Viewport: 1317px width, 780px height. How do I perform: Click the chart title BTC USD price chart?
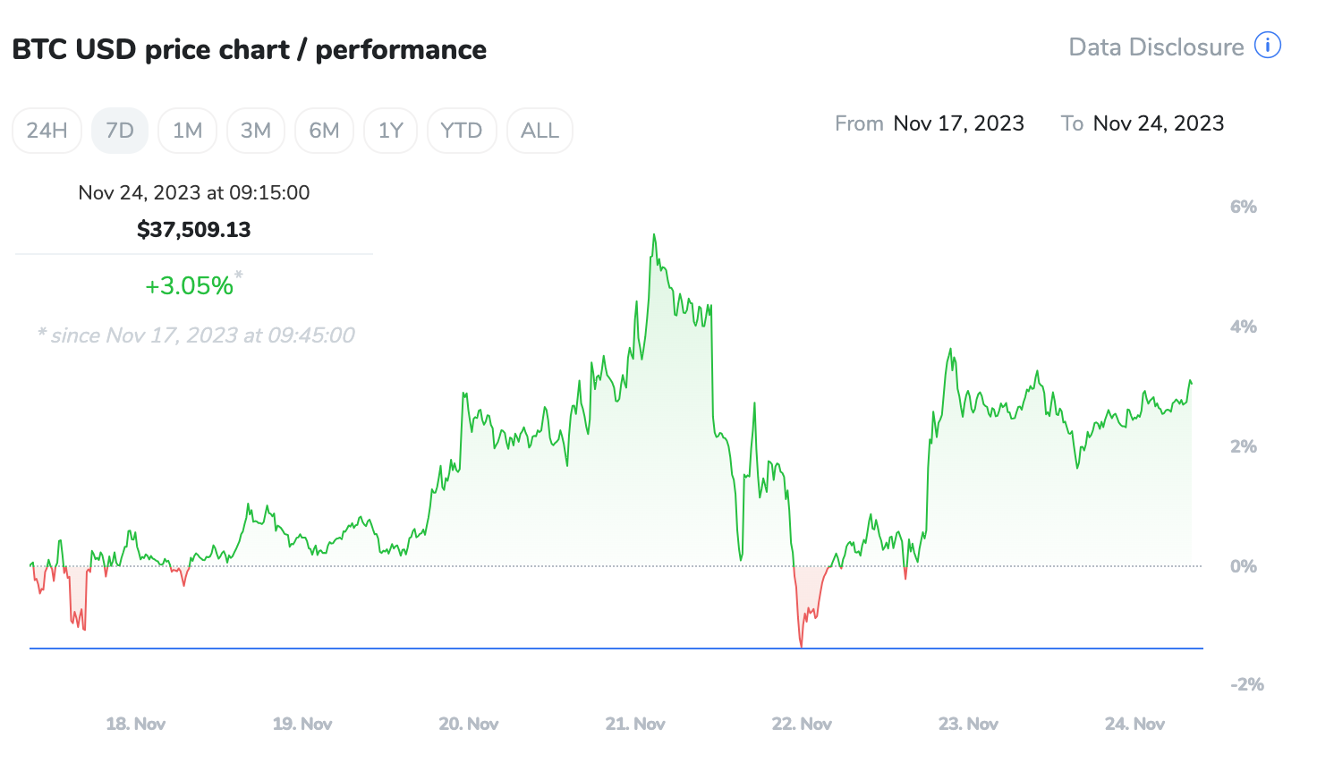(x=248, y=49)
